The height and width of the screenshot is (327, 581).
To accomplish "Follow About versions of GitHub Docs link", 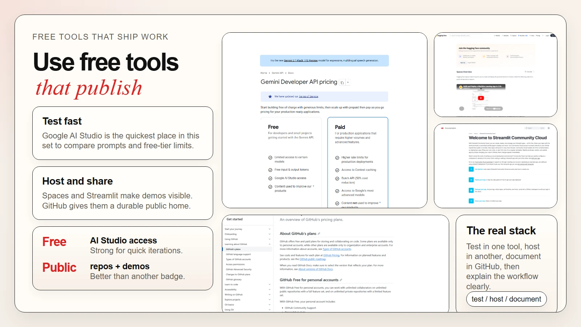I will [x=316, y=269].
